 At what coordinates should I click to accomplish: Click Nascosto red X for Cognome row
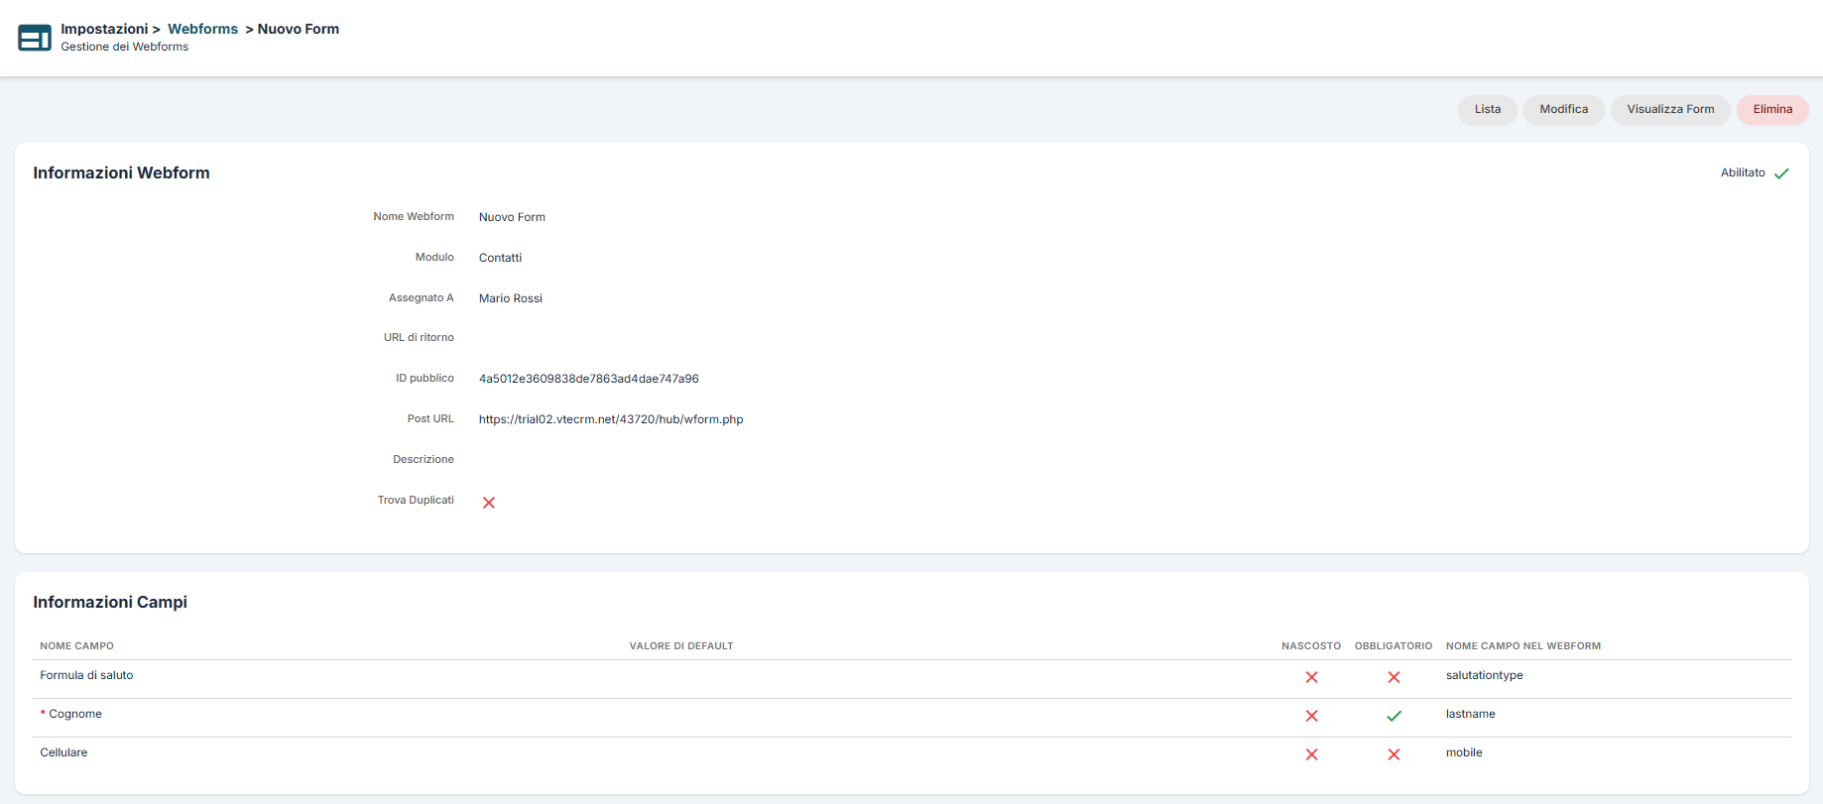(x=1311, y=716)
